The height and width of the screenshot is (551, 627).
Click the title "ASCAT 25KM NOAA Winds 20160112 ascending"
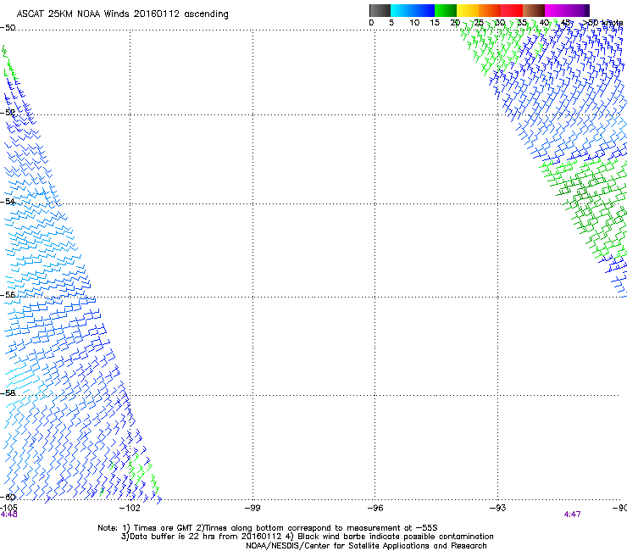click(x=122, y=14)
